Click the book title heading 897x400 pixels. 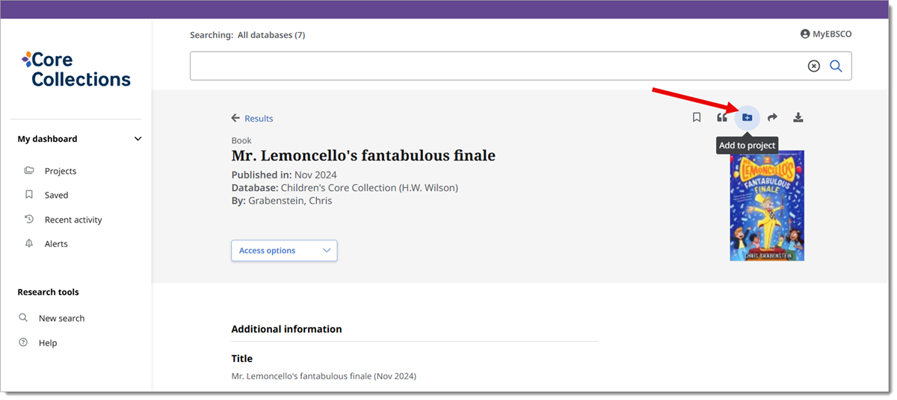point(363,156)
